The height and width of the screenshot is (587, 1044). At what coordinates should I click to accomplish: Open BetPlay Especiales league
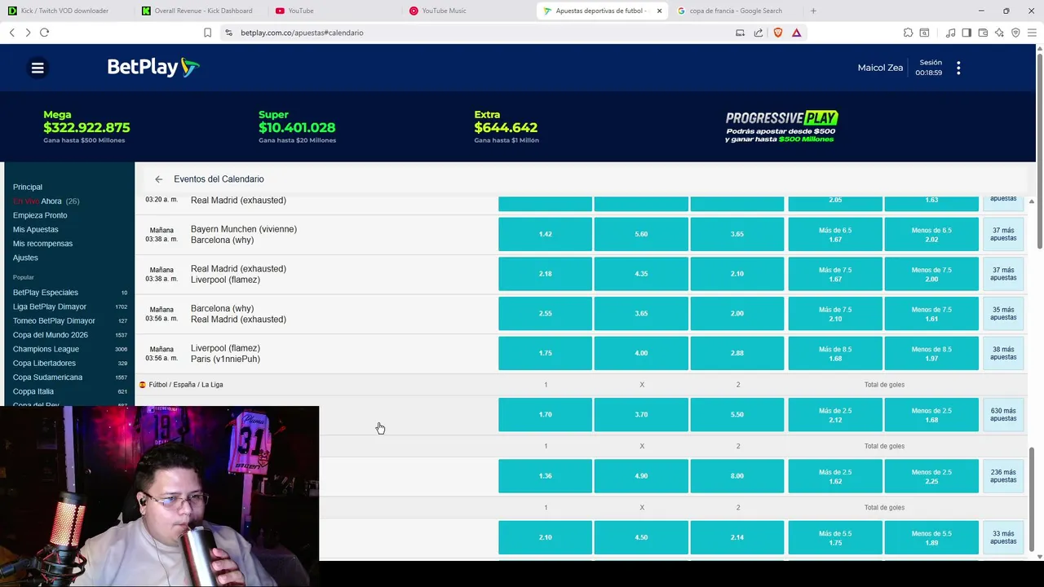69,293
